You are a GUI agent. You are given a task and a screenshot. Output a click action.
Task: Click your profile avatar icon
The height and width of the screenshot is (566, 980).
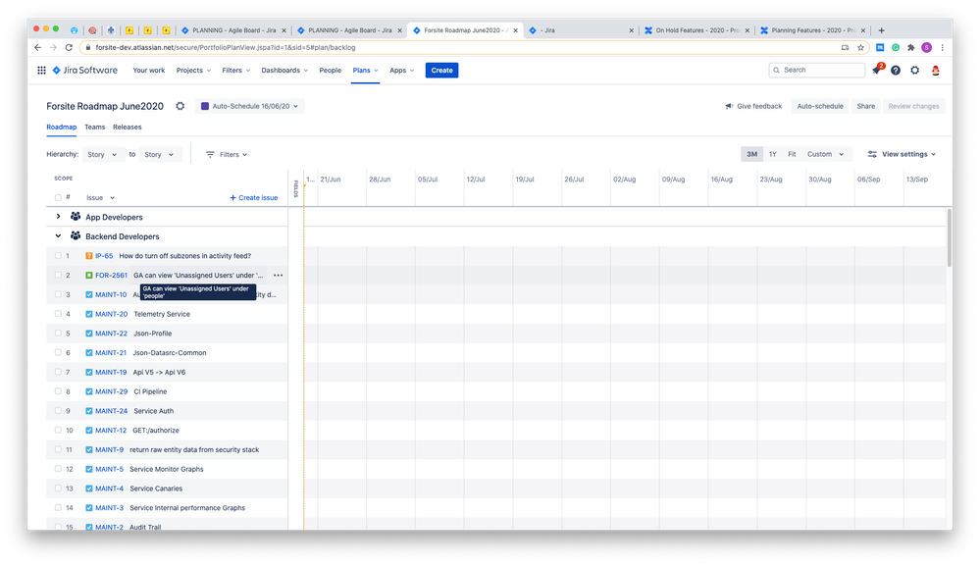935,70
